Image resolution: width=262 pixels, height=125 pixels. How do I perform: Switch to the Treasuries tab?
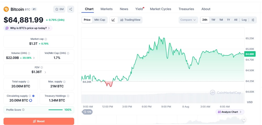(186, 9)
